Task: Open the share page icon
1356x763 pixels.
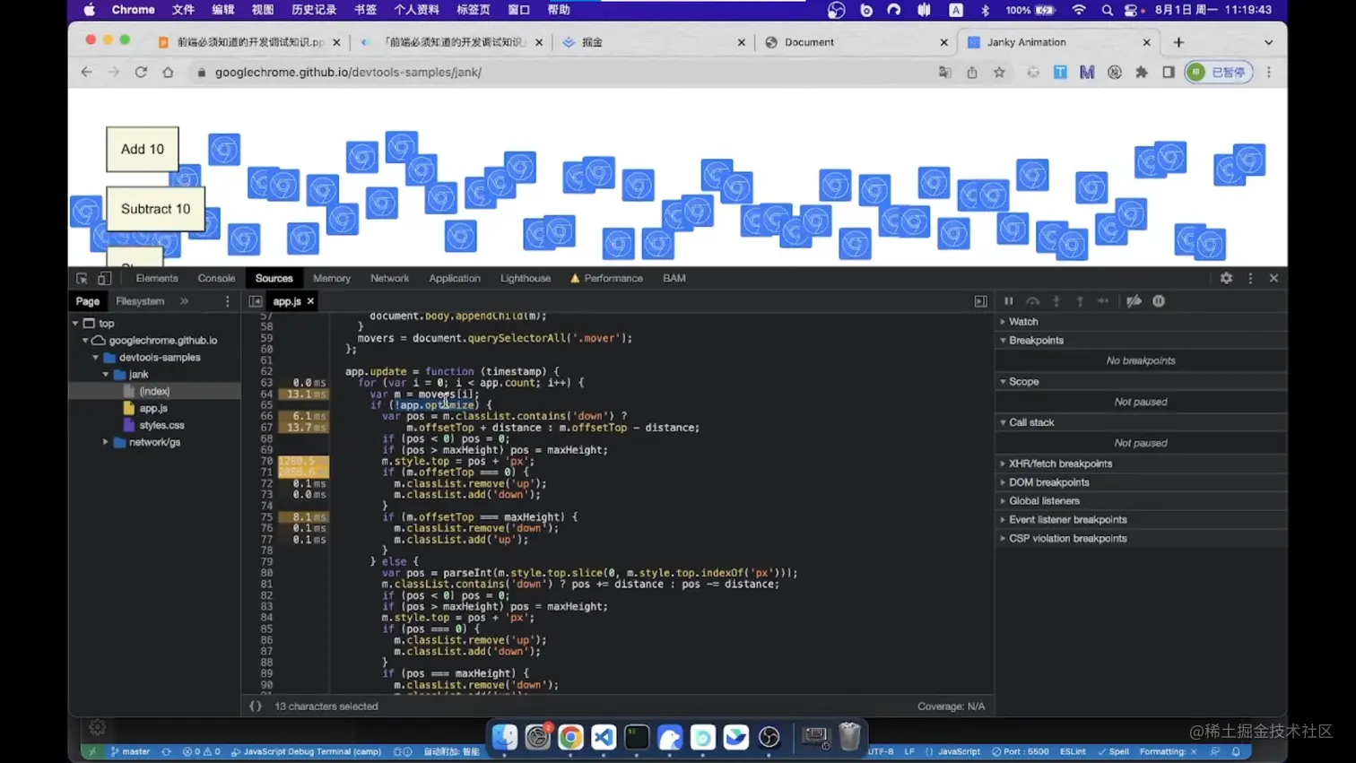Action: (972, 72)
